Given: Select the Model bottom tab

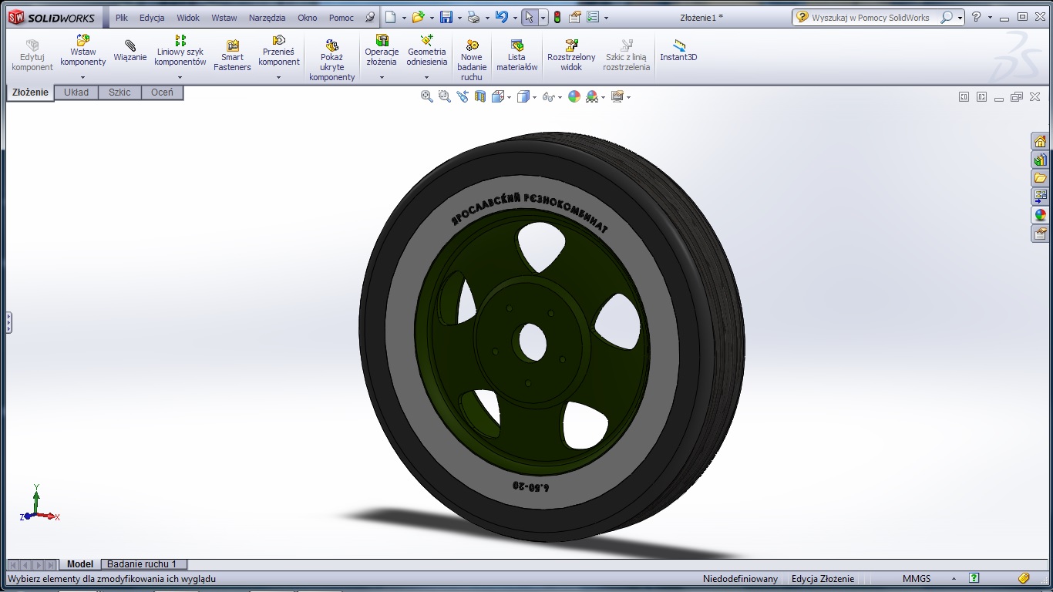Looking at the screenshot, I should 80,564.
